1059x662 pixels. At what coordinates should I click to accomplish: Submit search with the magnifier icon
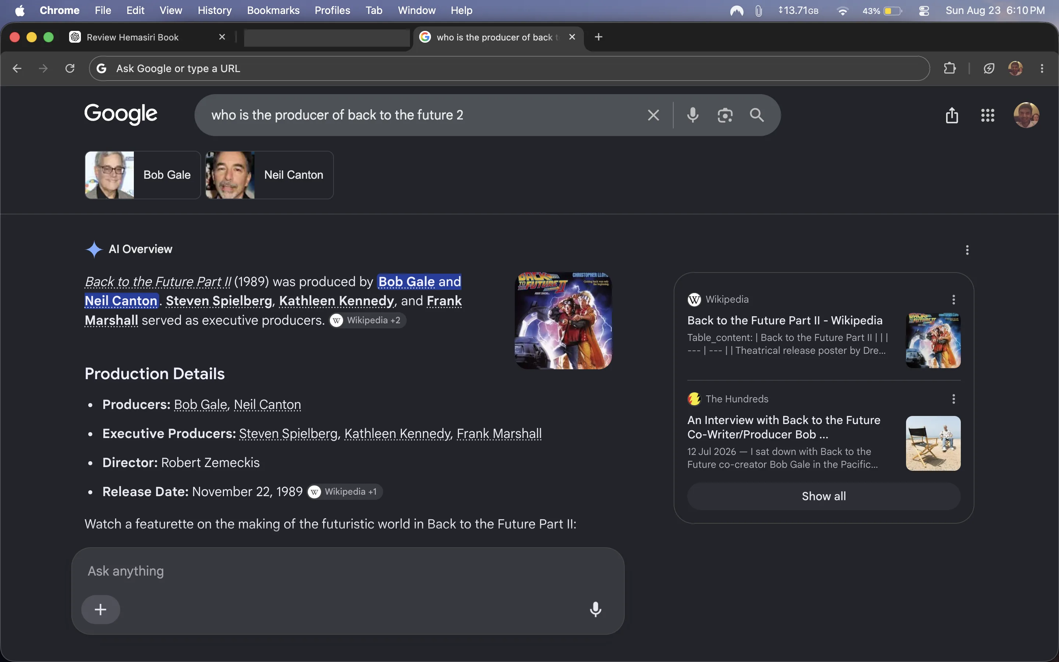pos(757,115)
